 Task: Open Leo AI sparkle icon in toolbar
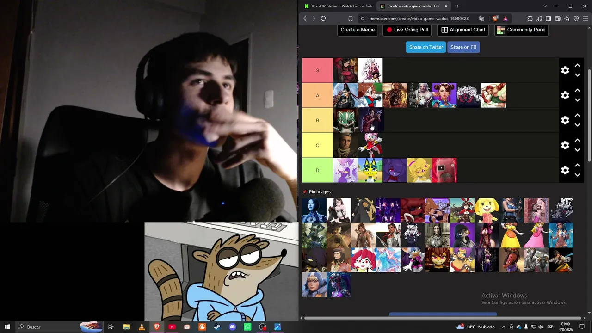click(567, 18)
